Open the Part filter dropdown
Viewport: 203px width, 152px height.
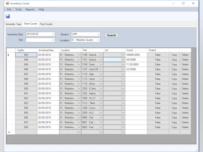pos(53,40)
